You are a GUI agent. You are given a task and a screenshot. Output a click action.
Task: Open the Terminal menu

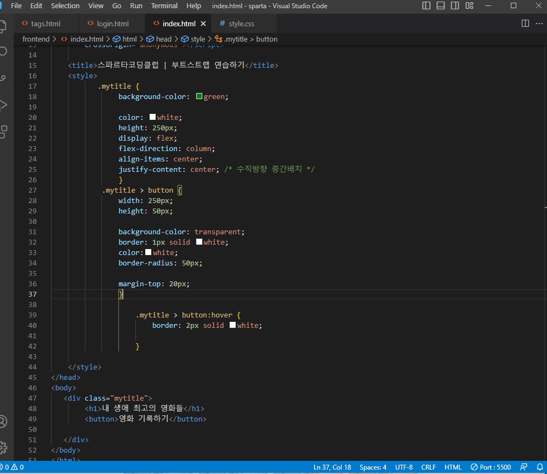point(164,5)
